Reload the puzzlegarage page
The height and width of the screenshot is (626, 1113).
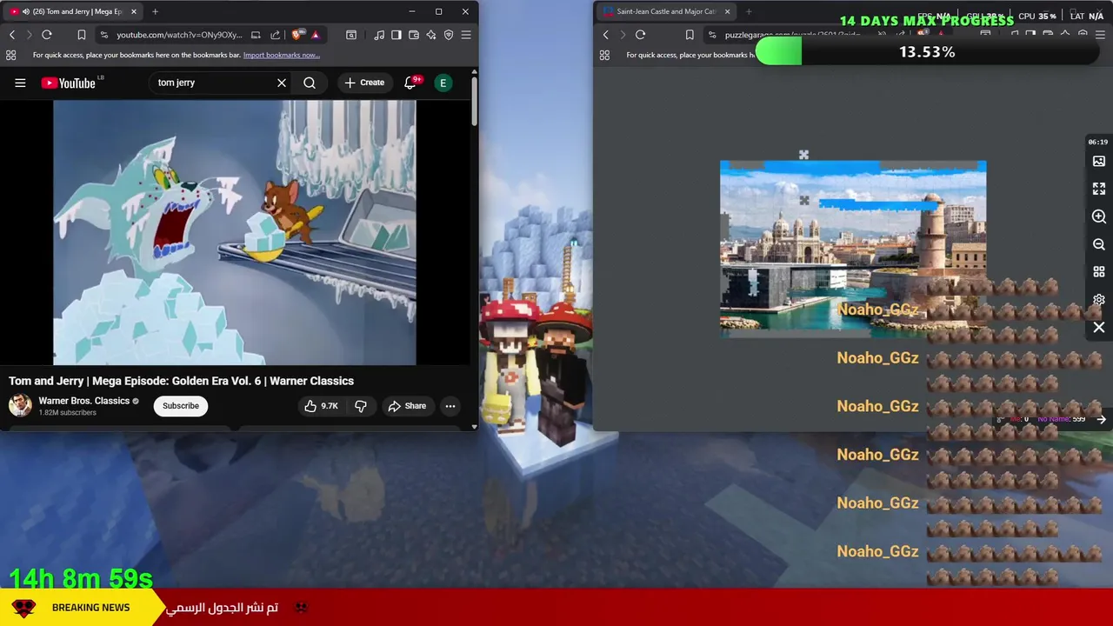pyautogui.click(x=640, y=35)
